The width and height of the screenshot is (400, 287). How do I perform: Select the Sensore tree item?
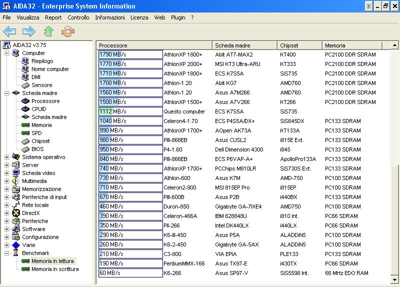click(41, 85)
